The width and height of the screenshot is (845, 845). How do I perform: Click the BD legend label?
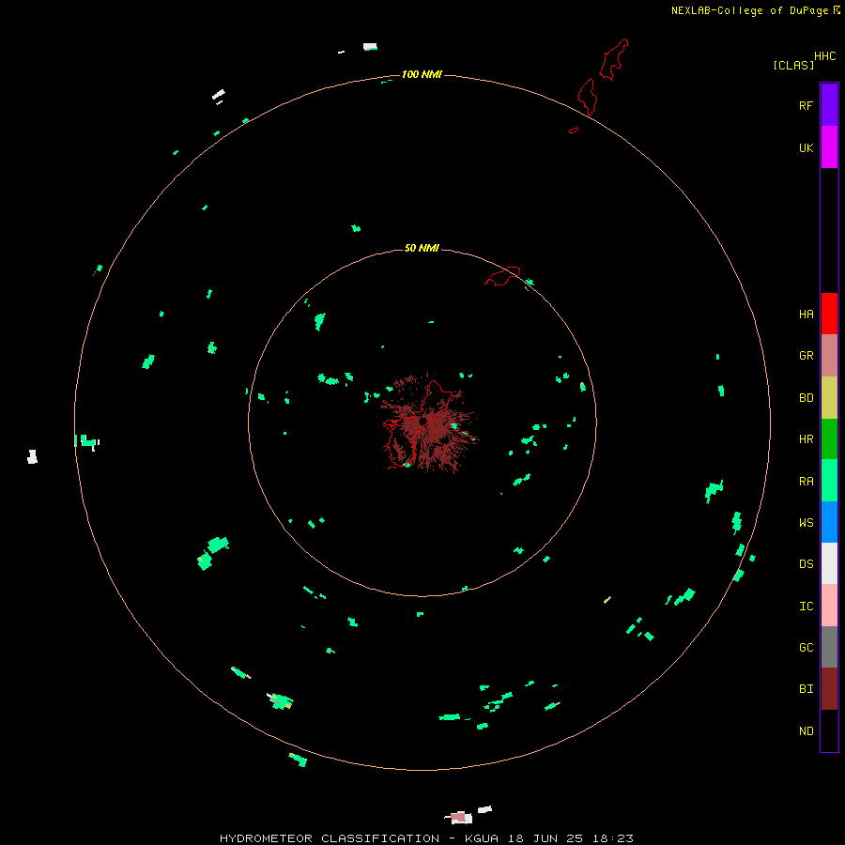pos(806,398)
